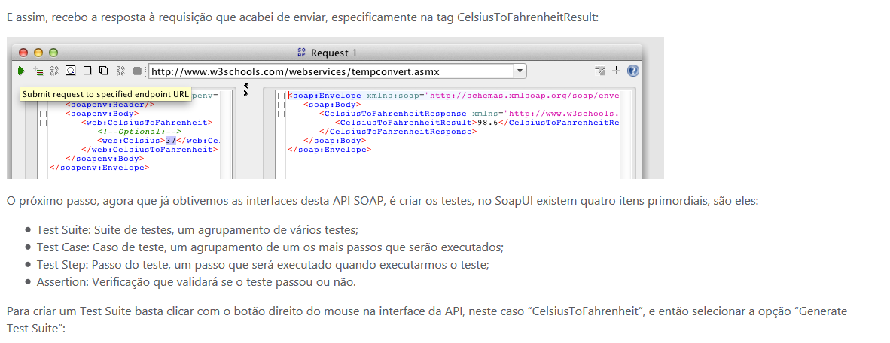
Task: Click the closing CelsiusToFahrenheitResponse tag
Action: [398, 132]
